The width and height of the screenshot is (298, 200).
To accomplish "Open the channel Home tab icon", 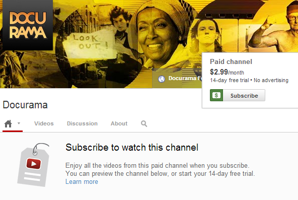I will coord(8,124).
